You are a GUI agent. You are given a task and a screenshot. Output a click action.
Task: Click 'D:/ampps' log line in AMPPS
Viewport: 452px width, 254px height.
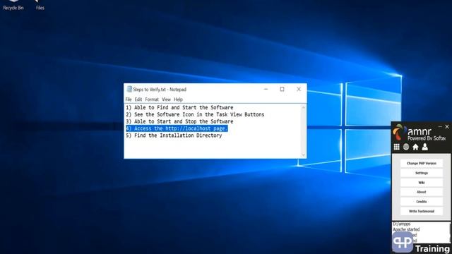pyautogui.click(x=402, y=224)
